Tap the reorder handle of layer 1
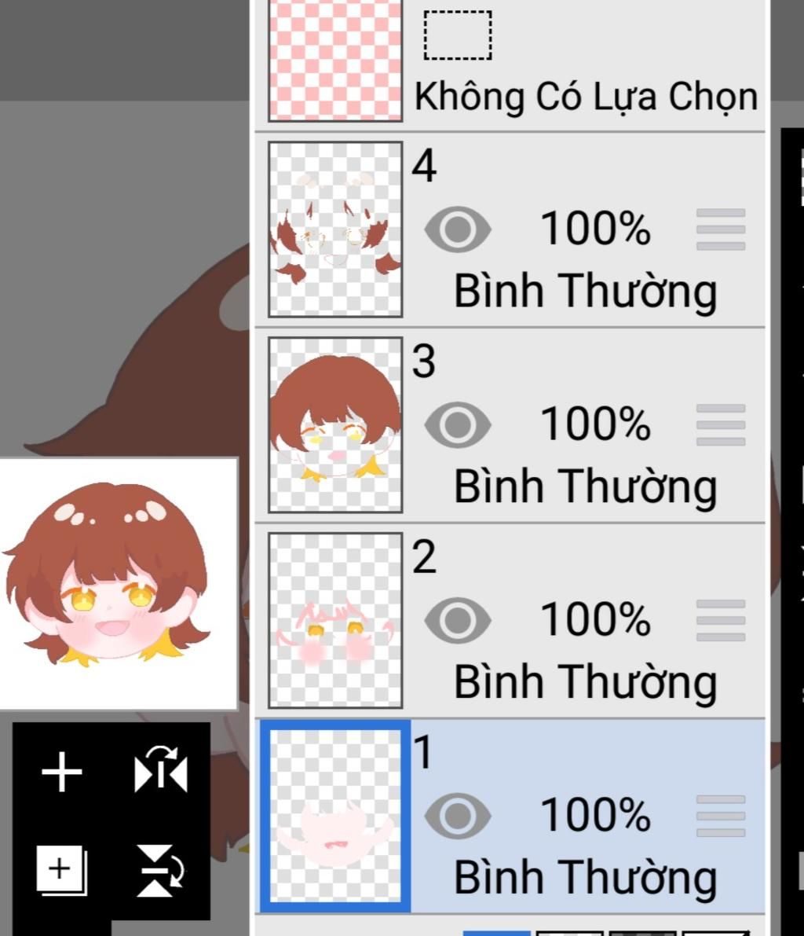 point(721,816)
